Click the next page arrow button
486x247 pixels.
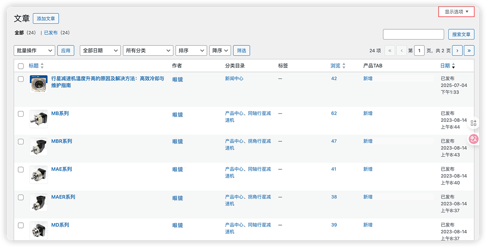[457, 51]
